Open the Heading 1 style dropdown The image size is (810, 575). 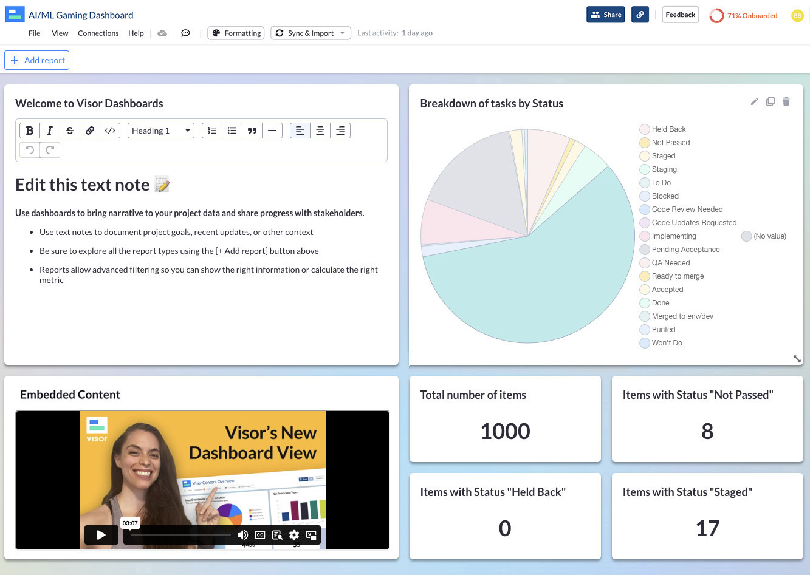(x=160, y=130)
